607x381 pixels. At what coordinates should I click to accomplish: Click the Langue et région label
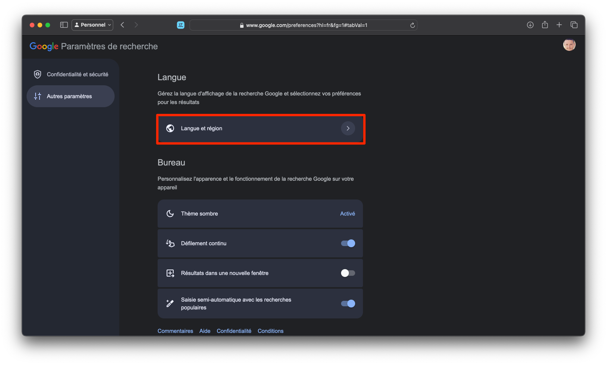coord(201,128)
